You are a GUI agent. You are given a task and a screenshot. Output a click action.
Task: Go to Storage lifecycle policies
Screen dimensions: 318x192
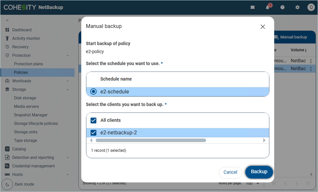pos(36,124)
